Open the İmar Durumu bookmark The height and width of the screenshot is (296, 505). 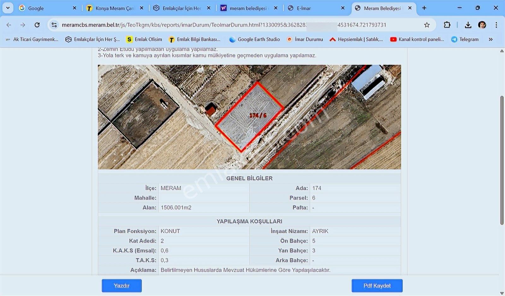(305, 39)
